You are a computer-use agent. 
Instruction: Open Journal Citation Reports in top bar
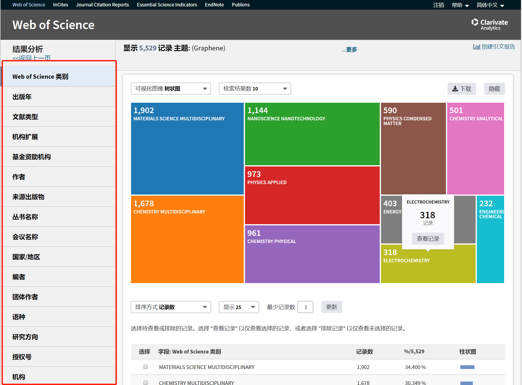pyautogui.click(x=102, y=5)
